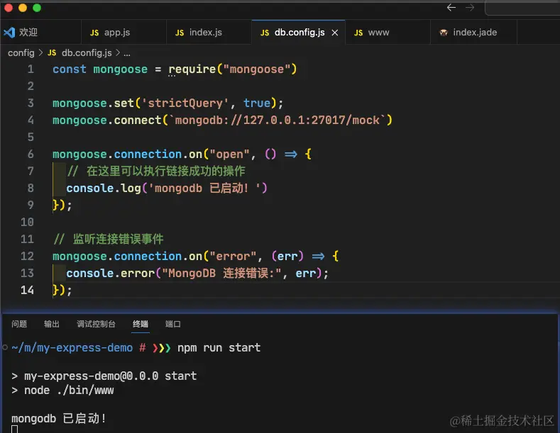560x433 pixels.
Task: Open the www file tab
Action: tap(388, 33)
